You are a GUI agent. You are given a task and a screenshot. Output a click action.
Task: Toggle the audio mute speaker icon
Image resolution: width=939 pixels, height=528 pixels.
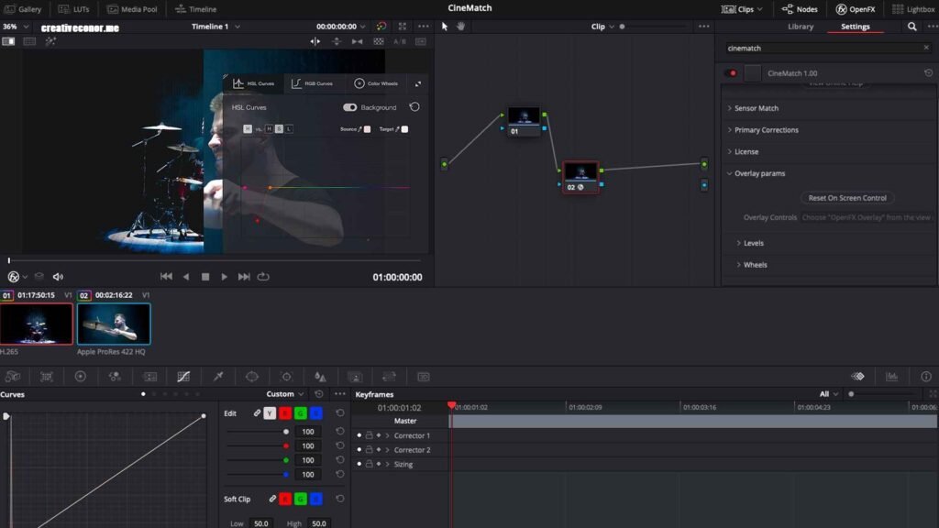[58, 277]
